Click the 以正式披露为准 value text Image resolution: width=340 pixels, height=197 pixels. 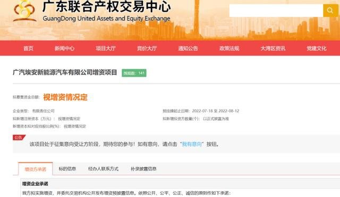tap(216, 119)
